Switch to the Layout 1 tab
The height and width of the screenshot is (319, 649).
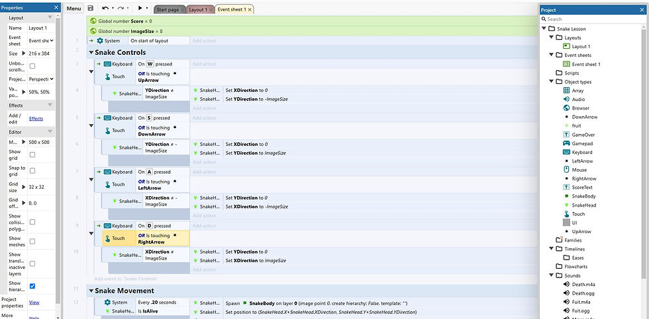pos(198,9)
